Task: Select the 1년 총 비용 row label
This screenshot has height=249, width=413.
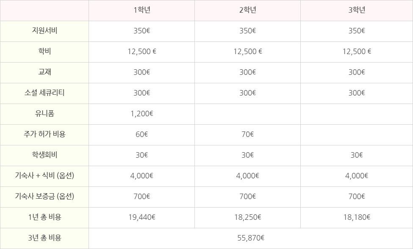Action: (44, 217)
